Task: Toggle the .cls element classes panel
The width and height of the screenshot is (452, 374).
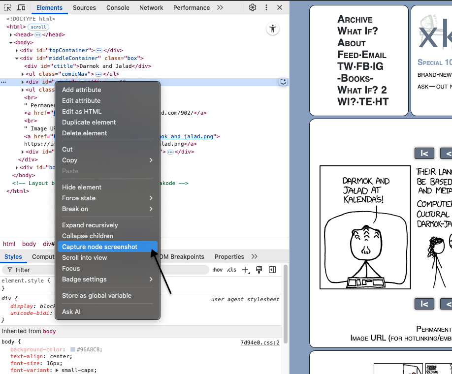Action: click(231, 270)
